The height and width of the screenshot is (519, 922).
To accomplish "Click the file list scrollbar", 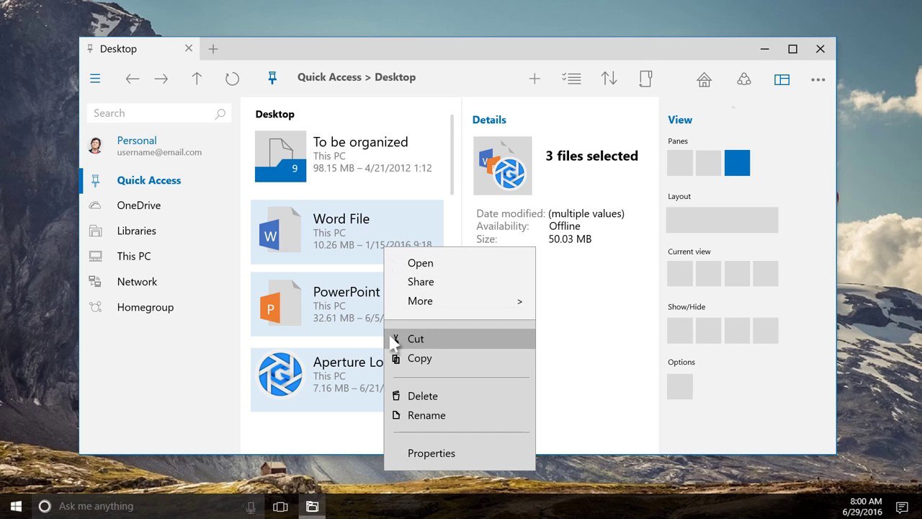I will coord(452,154).
